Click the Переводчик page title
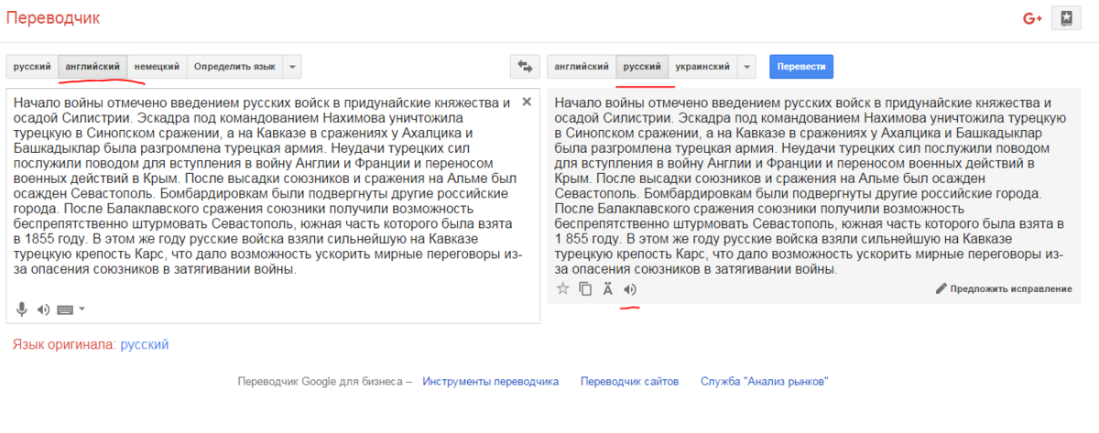Viewport: 1099px width, 433px height. [x=53, y=18]
